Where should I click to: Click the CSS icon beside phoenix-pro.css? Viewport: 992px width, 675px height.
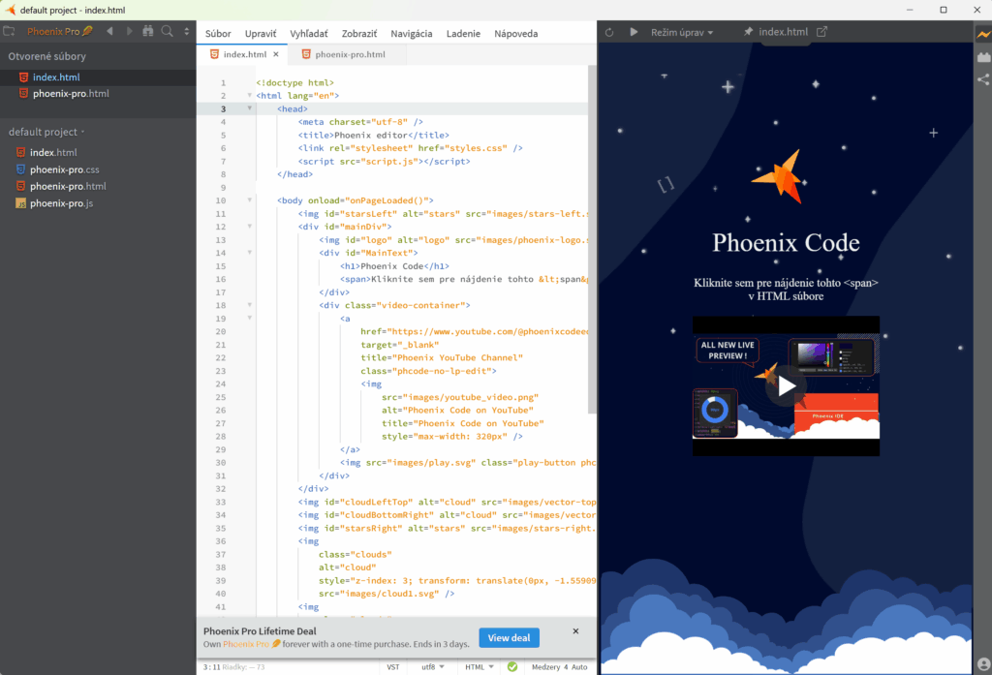coord(21,169)
